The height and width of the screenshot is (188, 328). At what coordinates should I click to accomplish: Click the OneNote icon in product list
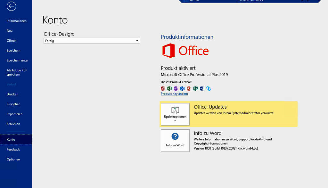coord(176,88)
